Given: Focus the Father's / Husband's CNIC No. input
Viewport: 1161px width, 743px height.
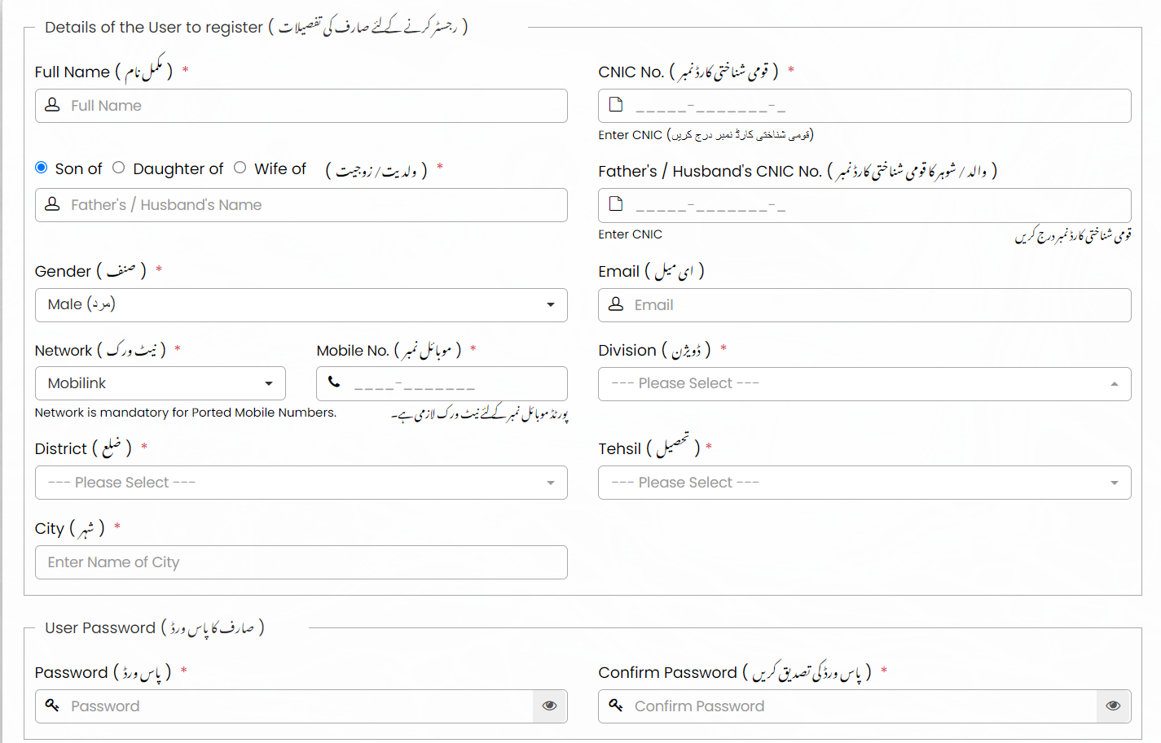Looking at the screenshot, I should [864, 205].
